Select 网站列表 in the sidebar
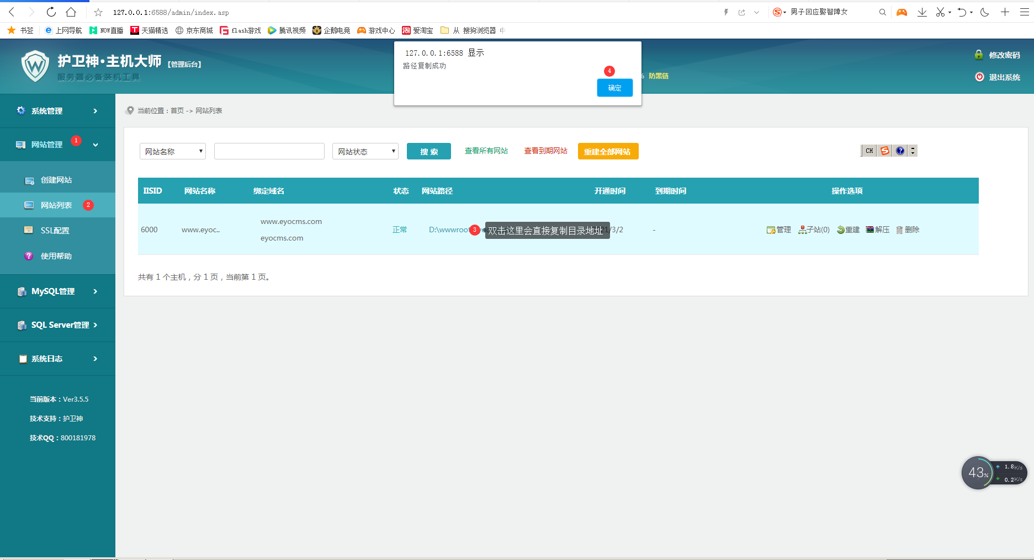Viewport: 1034px width, 560px height. pos(56,205)
